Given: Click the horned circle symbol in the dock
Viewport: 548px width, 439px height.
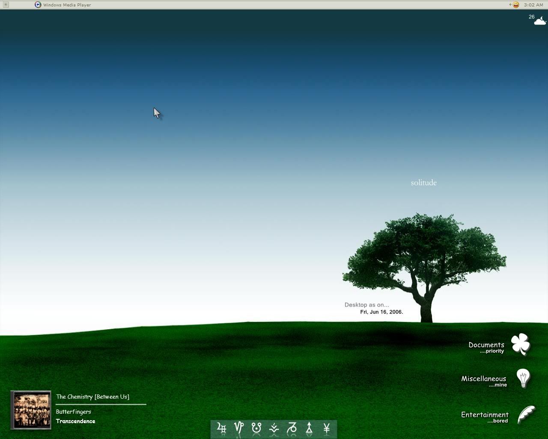Looking at the screenshot, I should click(256, 428).
